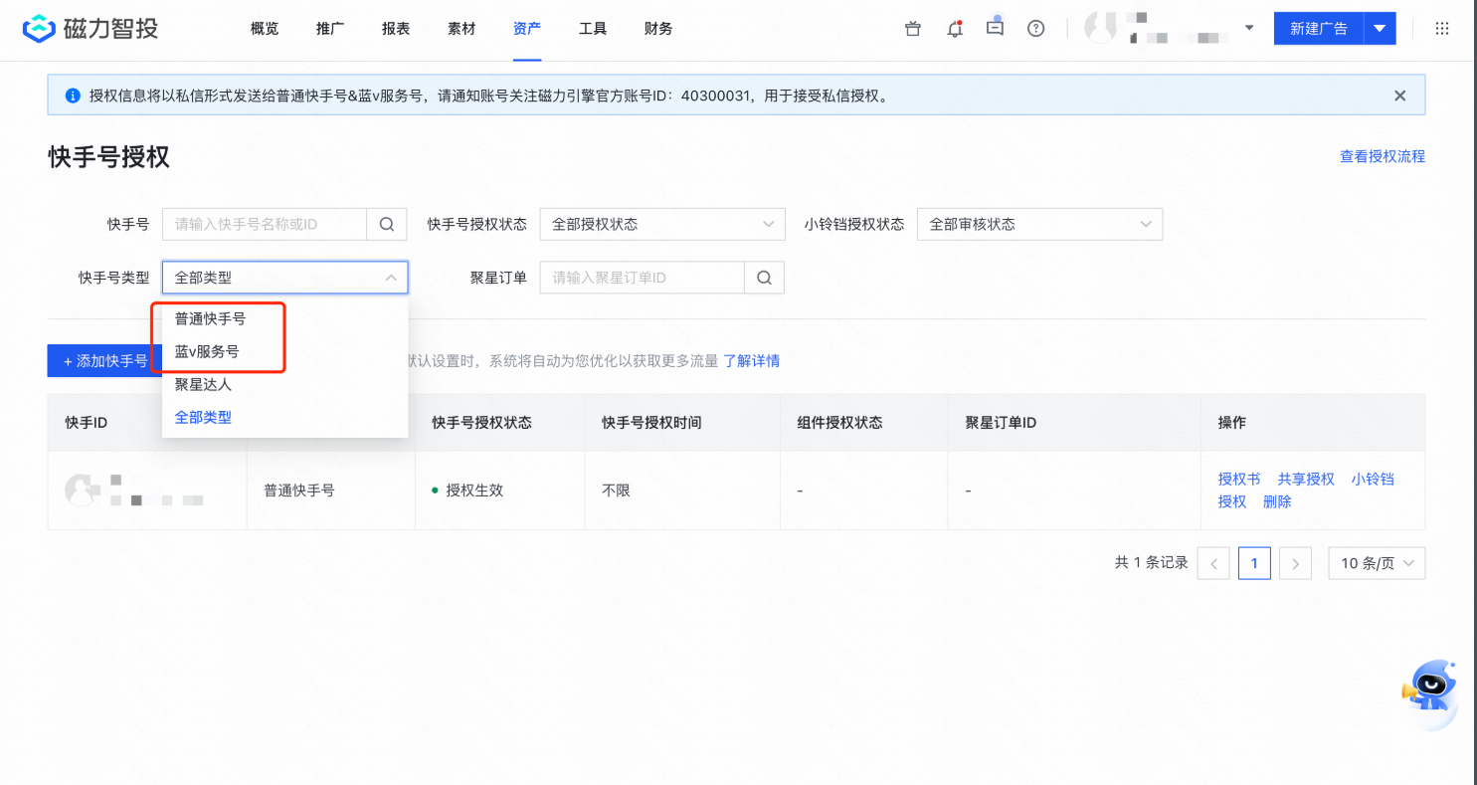Click the gift box activity icon
This screenshot has width=1477, height=785.
click(912, 28)
